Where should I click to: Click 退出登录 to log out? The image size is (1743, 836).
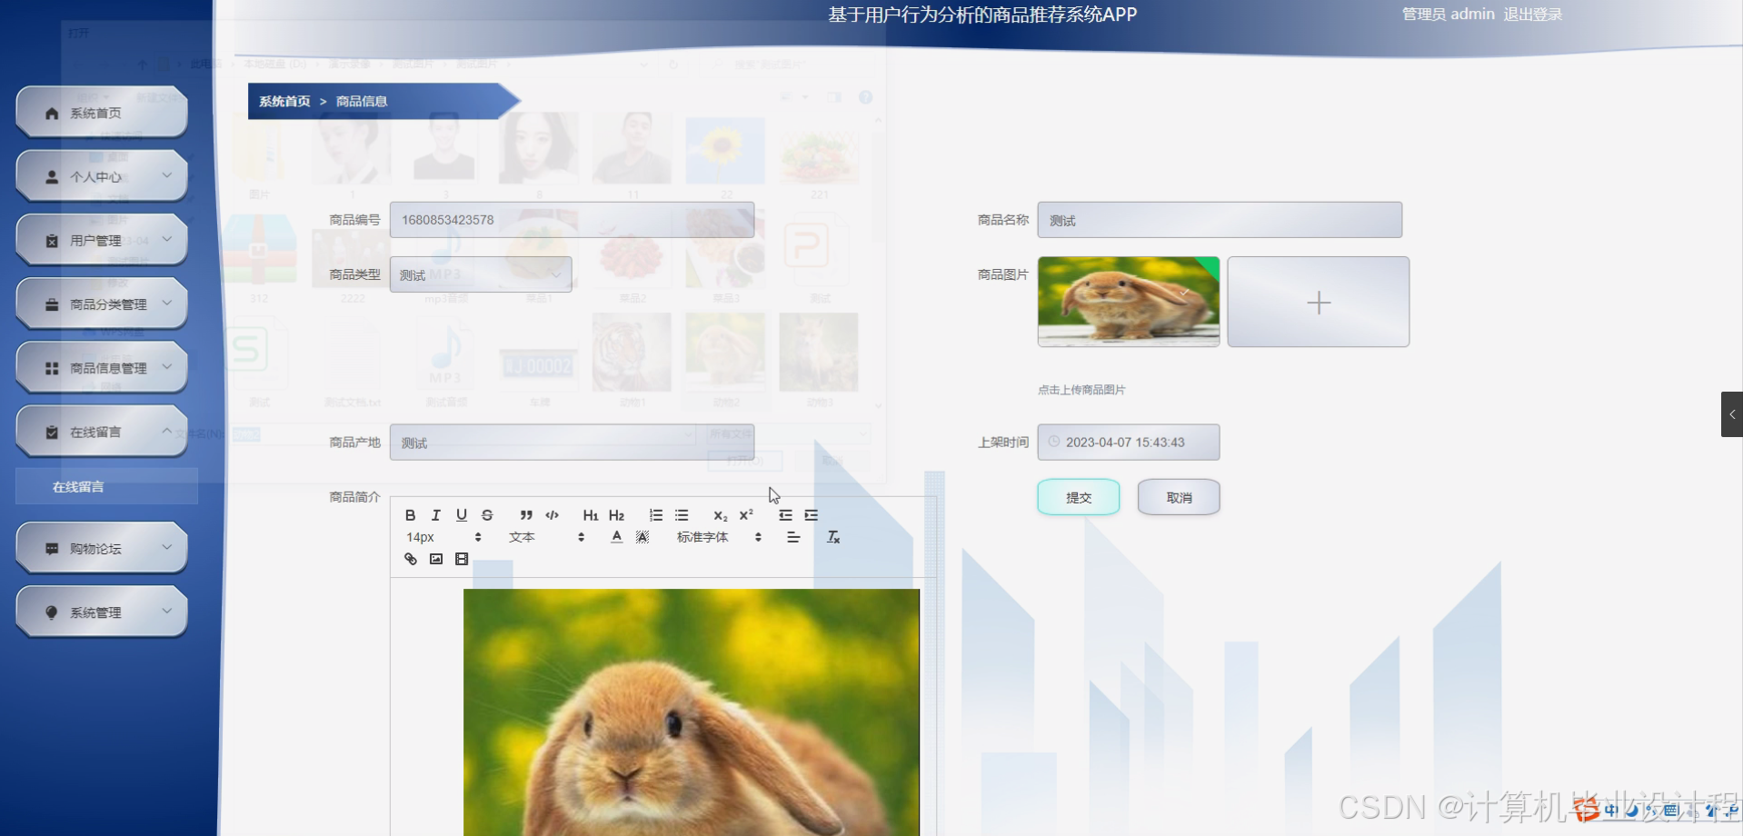tap(1532, 15)
